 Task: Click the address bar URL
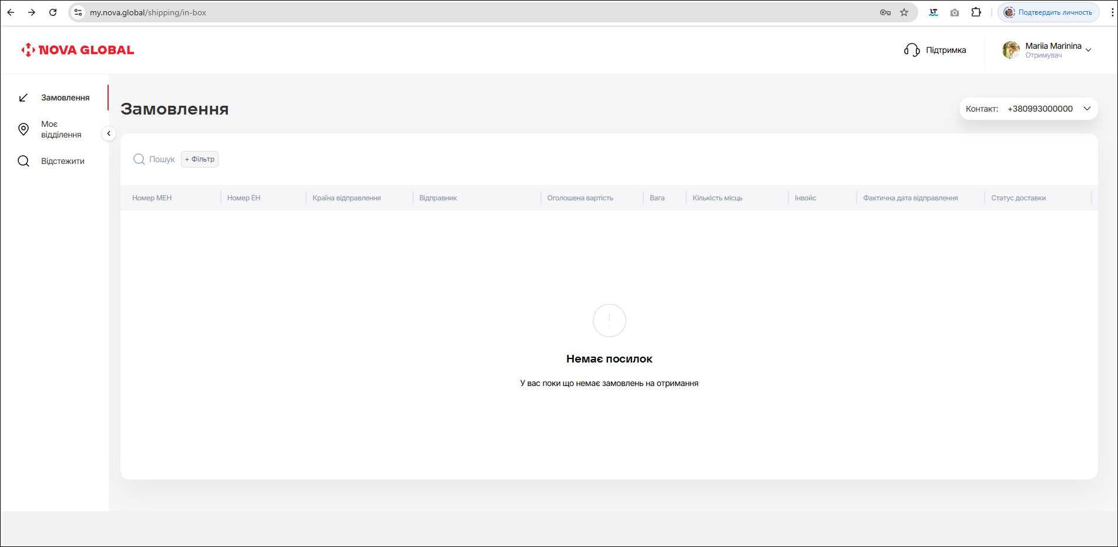pyautogui.click(x=148, y=12)
